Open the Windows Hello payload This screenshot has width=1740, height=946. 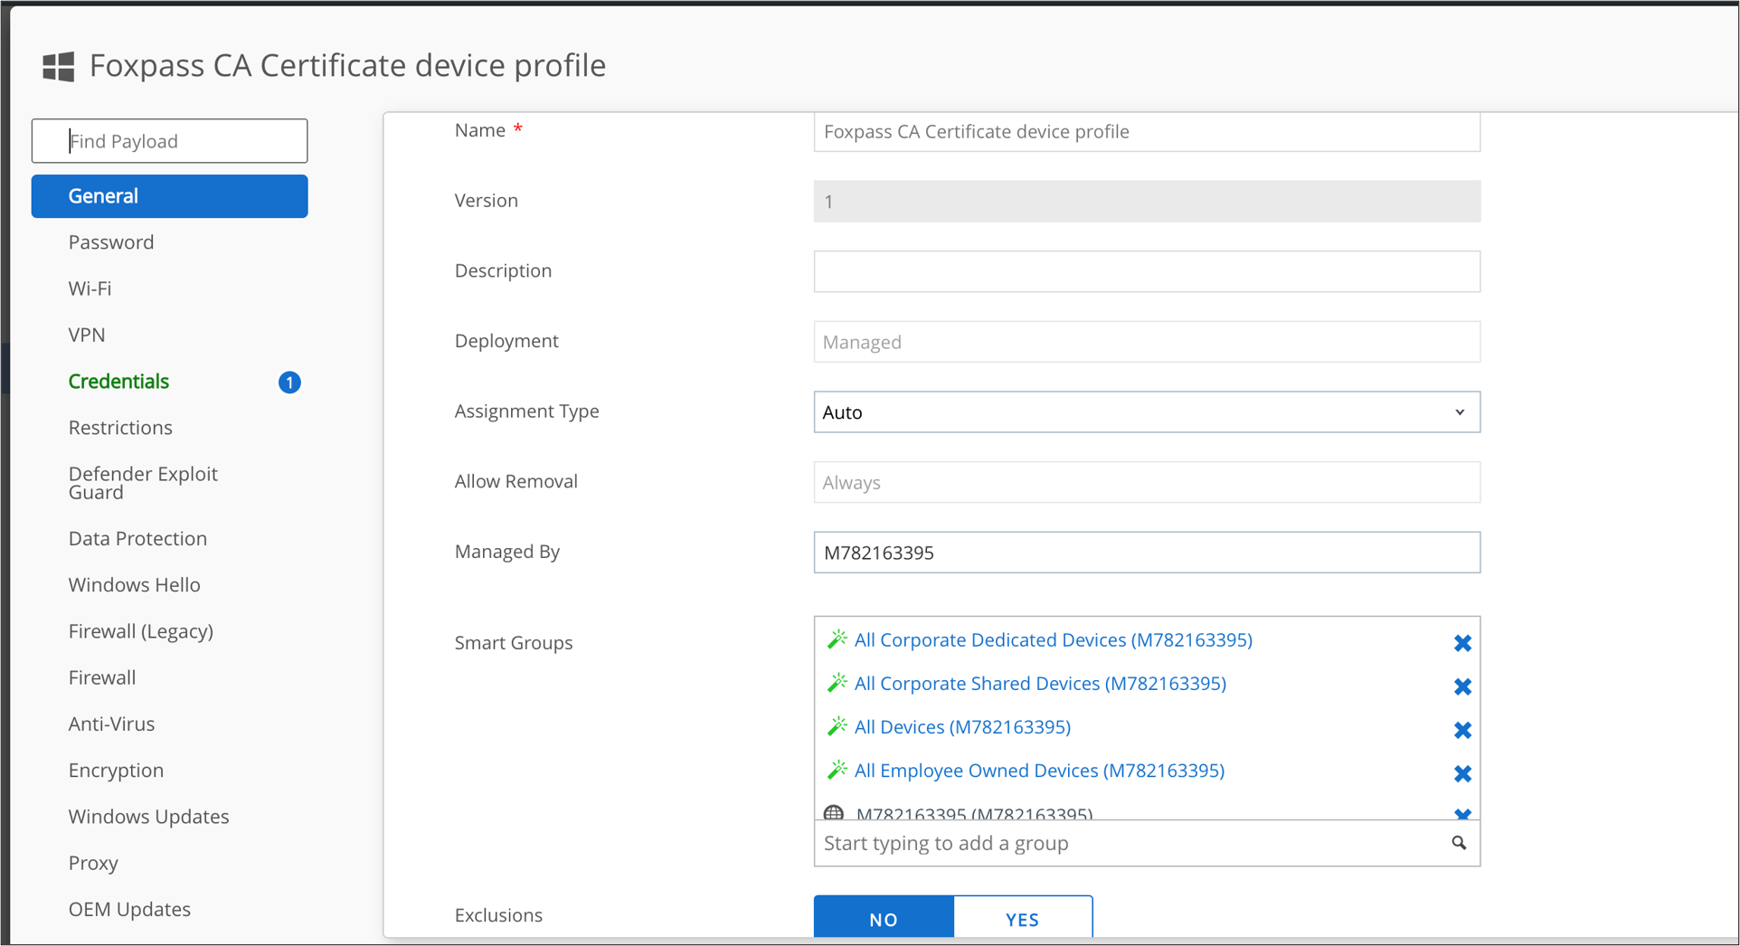pyautogui.click(x=134, y=585)
